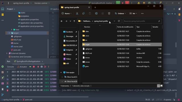Sort by the Tamaño column header
182x102 pixels.
pos(155,27)
